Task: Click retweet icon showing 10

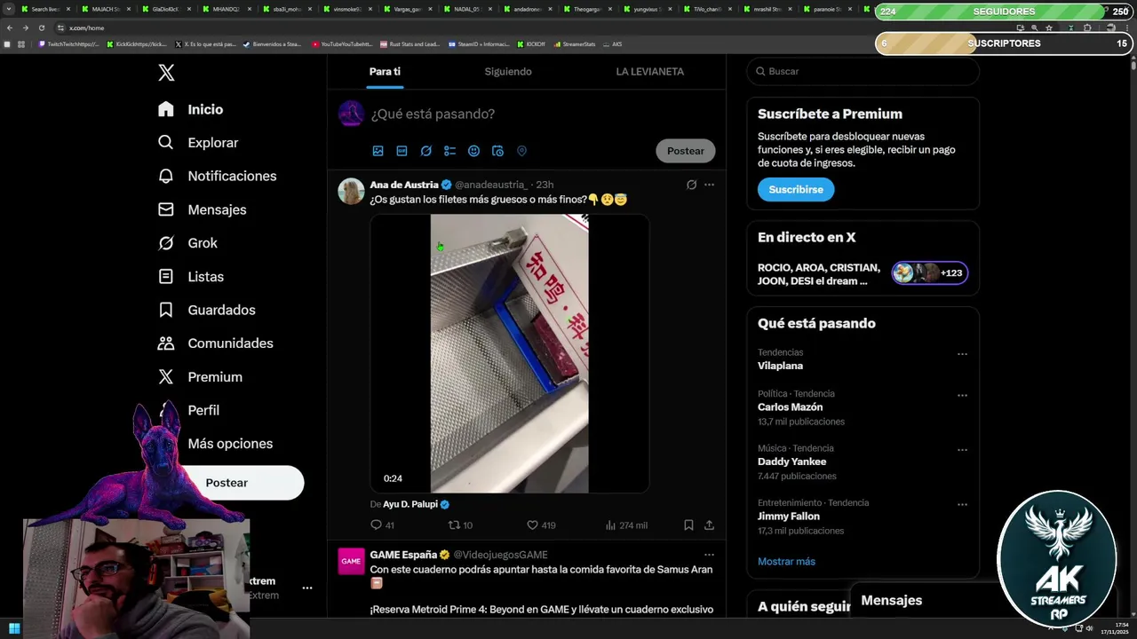Action: coord(454,525)
